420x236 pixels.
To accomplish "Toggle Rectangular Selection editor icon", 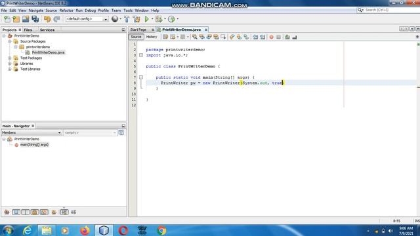I will [x=223, y=37].
